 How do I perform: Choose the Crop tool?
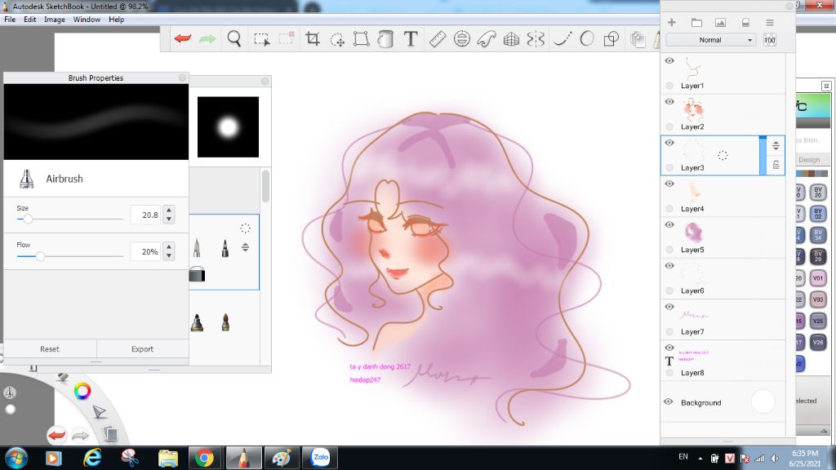(x=313, y=38)
